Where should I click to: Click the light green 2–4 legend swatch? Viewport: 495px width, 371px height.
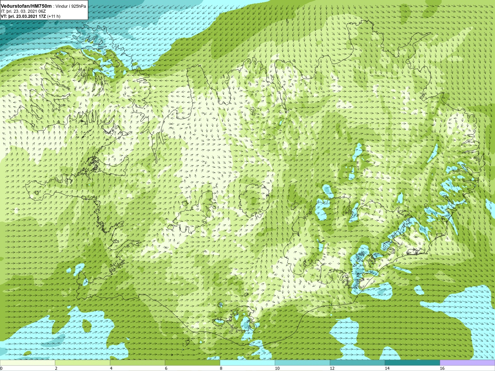(x=82, y=363)
